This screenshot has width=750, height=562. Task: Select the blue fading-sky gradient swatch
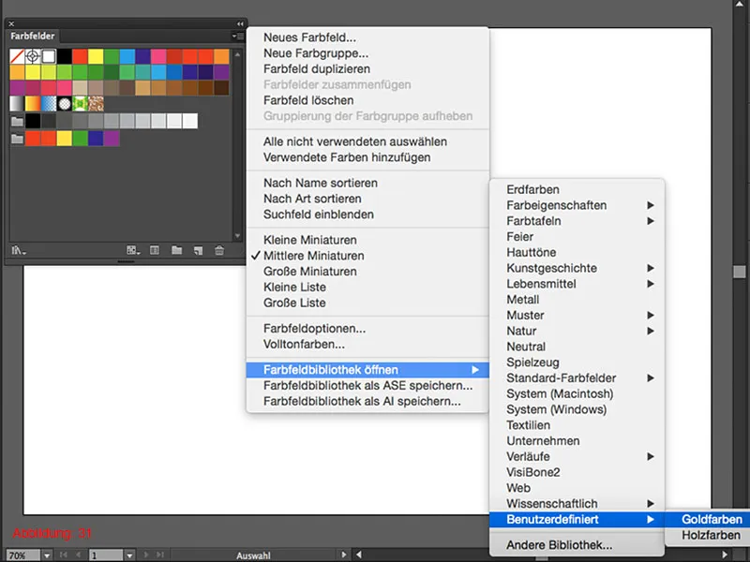pos(49,103)
